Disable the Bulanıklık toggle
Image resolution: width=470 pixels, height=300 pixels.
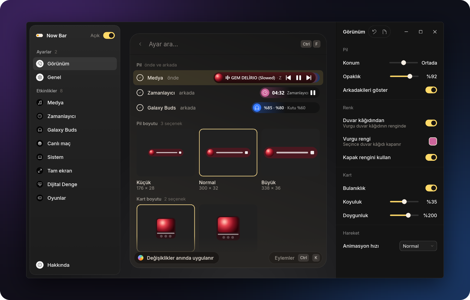(x=431, y=188)
